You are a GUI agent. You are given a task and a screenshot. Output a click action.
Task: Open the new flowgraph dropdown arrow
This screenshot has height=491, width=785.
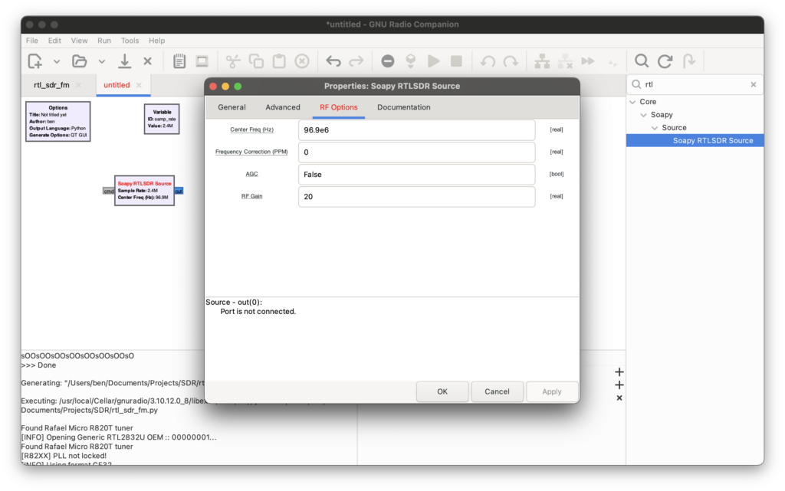pyautogui.click(x=57, y=61)
